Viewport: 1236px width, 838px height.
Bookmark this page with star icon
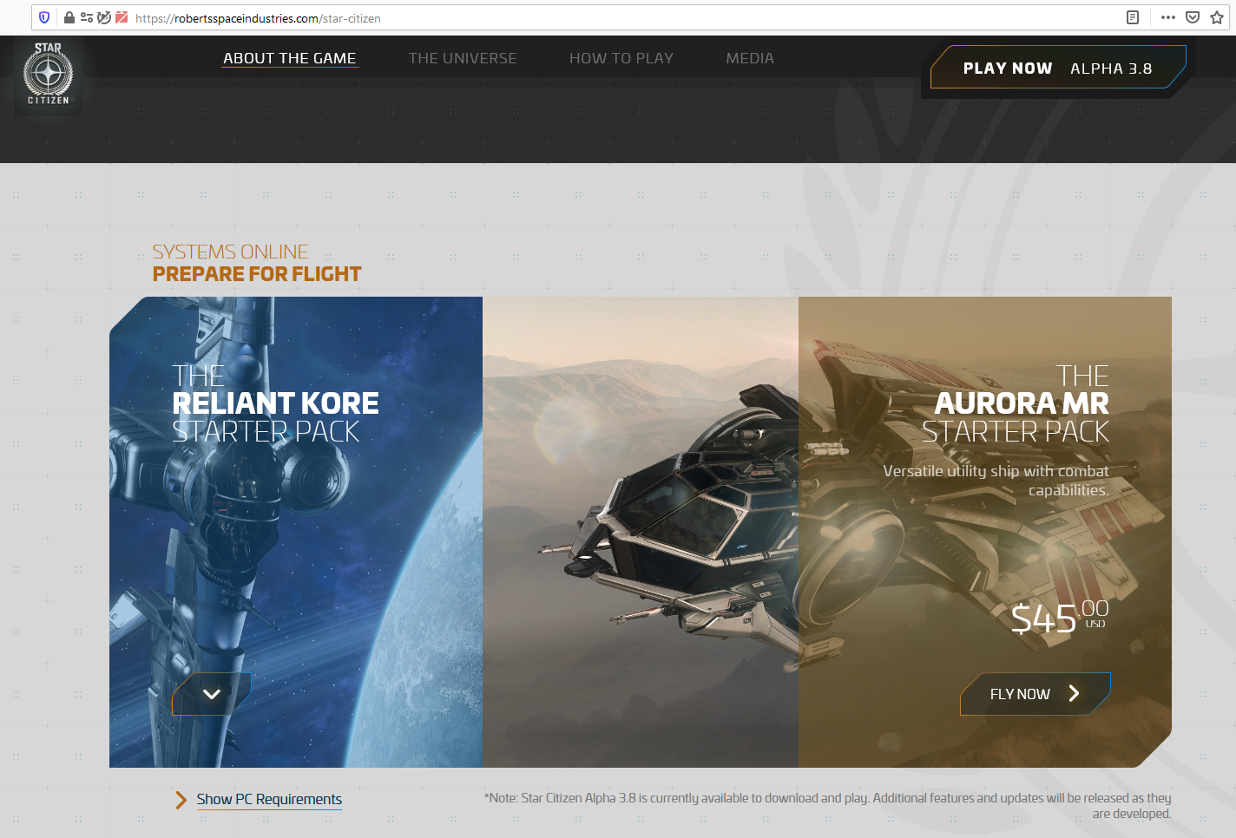1217,17
